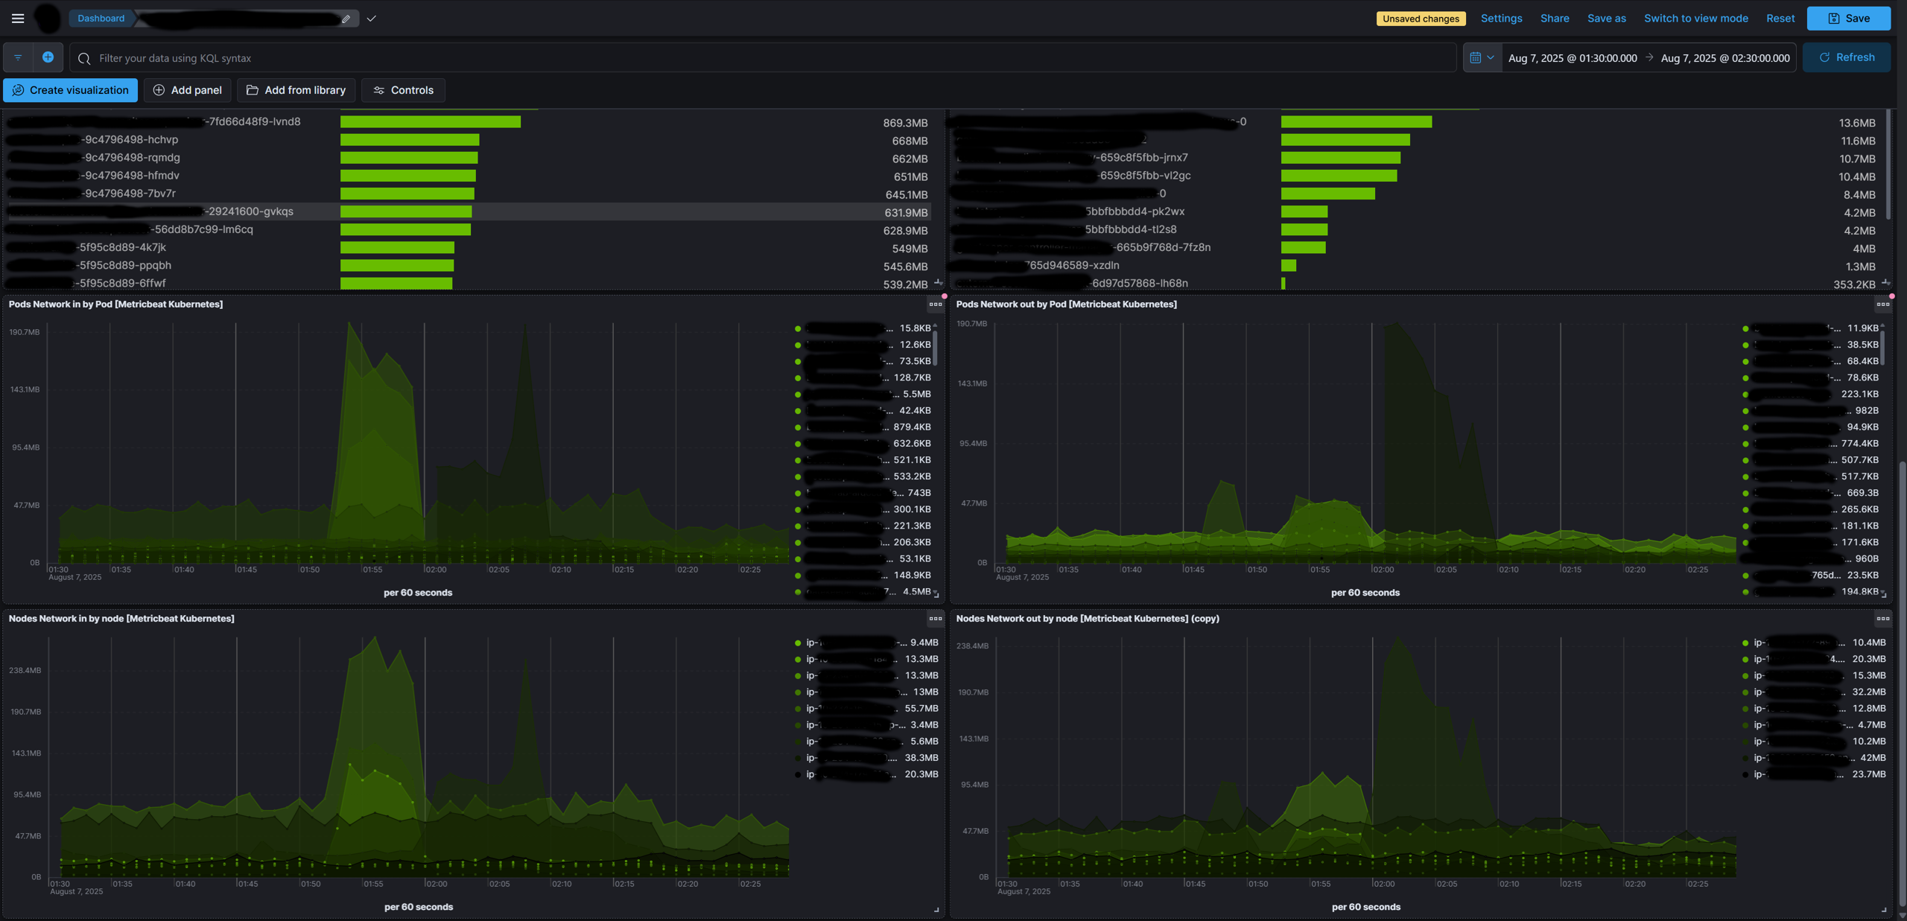Add a new filter with the plus icon

coord(48,57)
